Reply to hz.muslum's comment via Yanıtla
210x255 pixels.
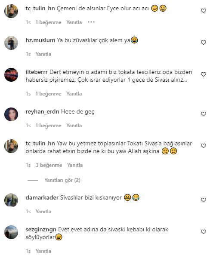click(43, 54)
